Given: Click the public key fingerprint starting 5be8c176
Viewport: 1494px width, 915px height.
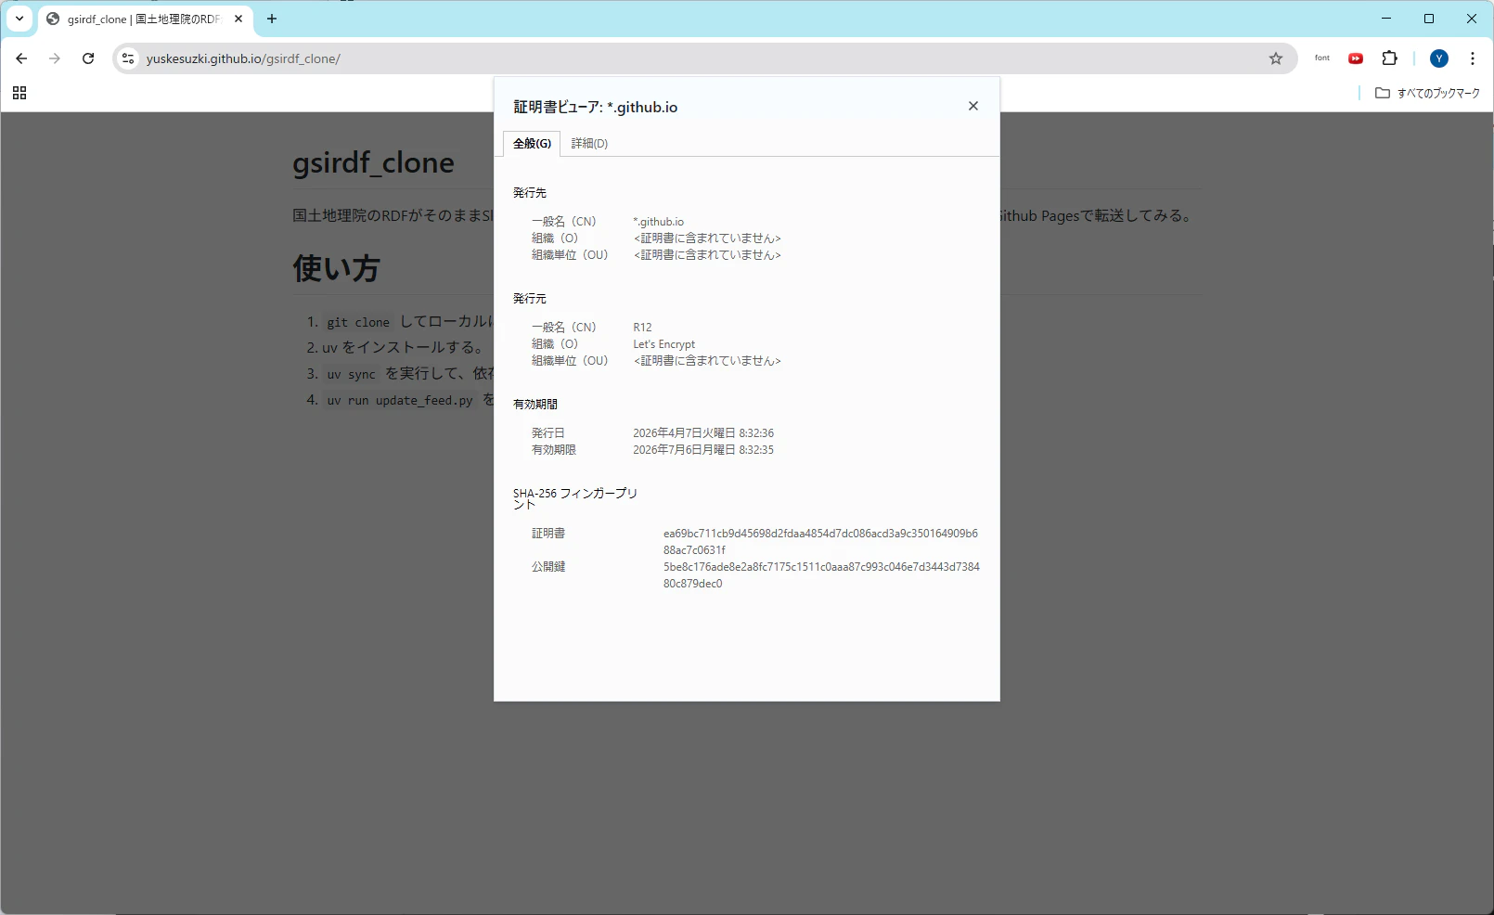Looking at the screenshot, I should pos(821,575).
